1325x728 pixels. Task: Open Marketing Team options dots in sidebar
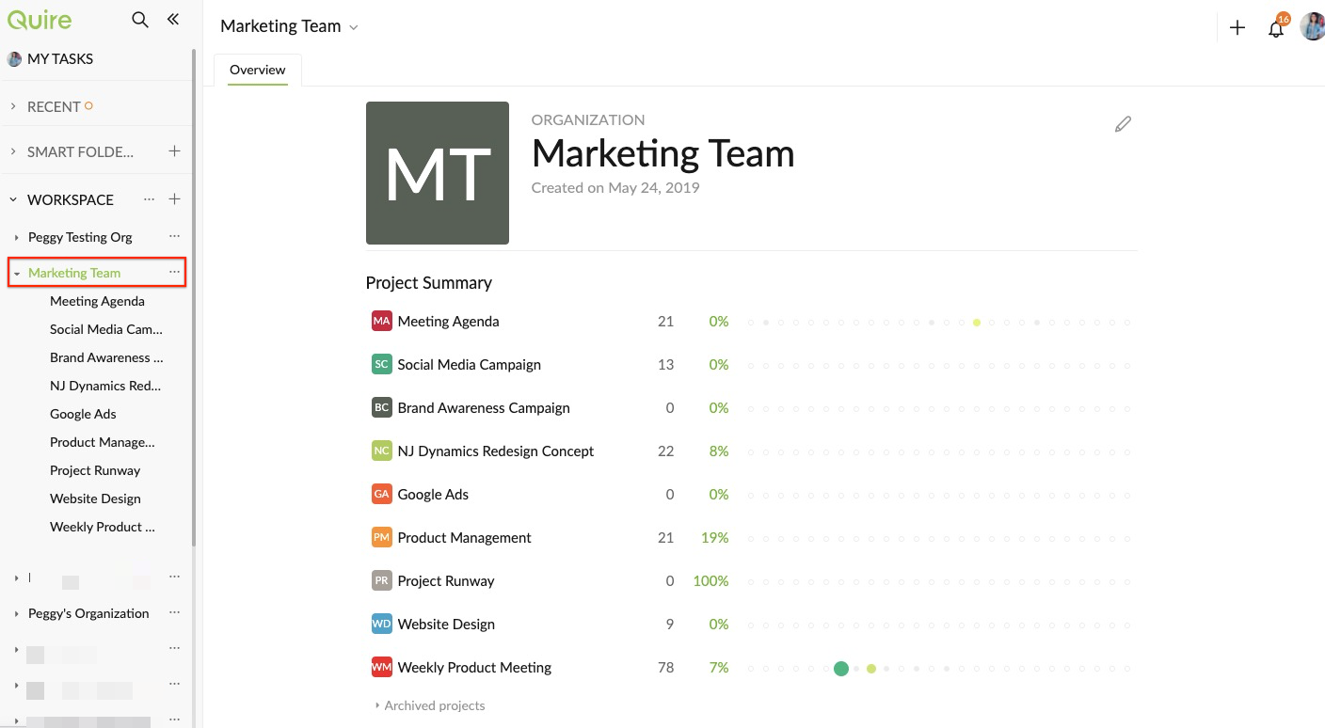coord(174,273)
